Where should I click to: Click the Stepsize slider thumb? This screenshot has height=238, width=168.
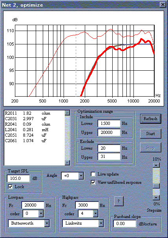[156, 186]
